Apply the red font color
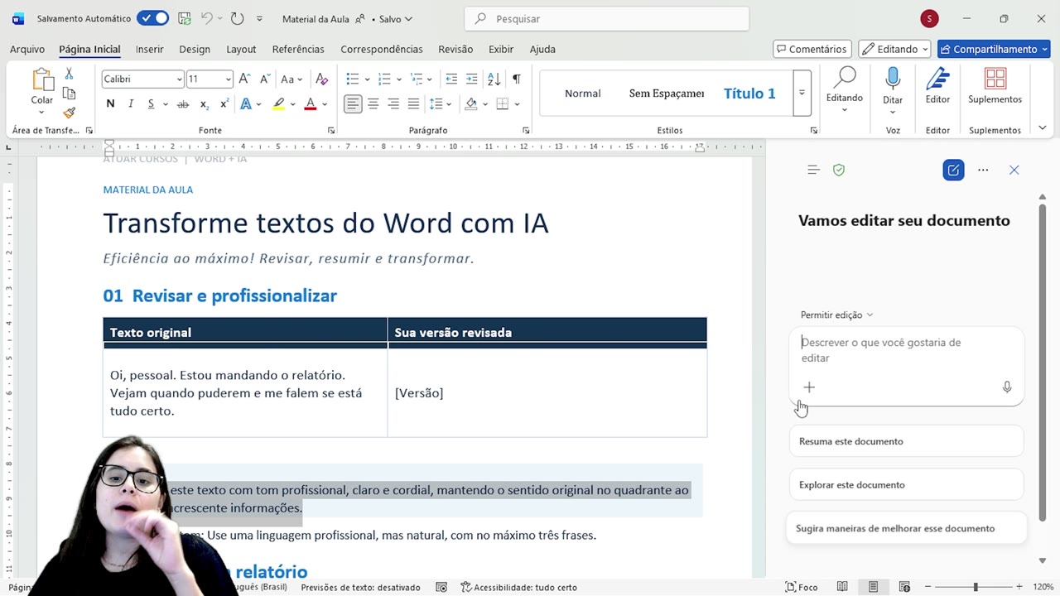The image size is (1060, 596). 311,104
